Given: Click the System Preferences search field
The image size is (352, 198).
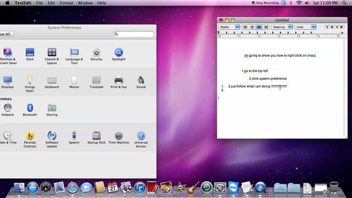Looking at the screenshot, I should [x=134, y=34].
